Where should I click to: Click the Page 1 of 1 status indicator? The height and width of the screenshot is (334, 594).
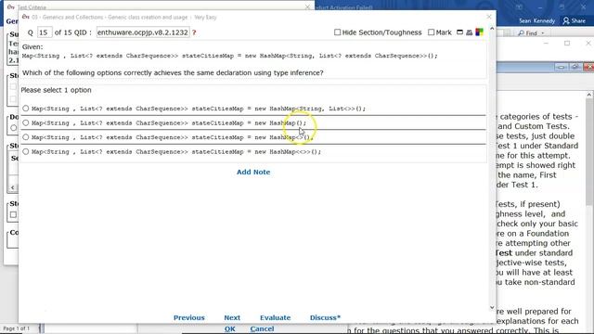click(x=17, y=328)
